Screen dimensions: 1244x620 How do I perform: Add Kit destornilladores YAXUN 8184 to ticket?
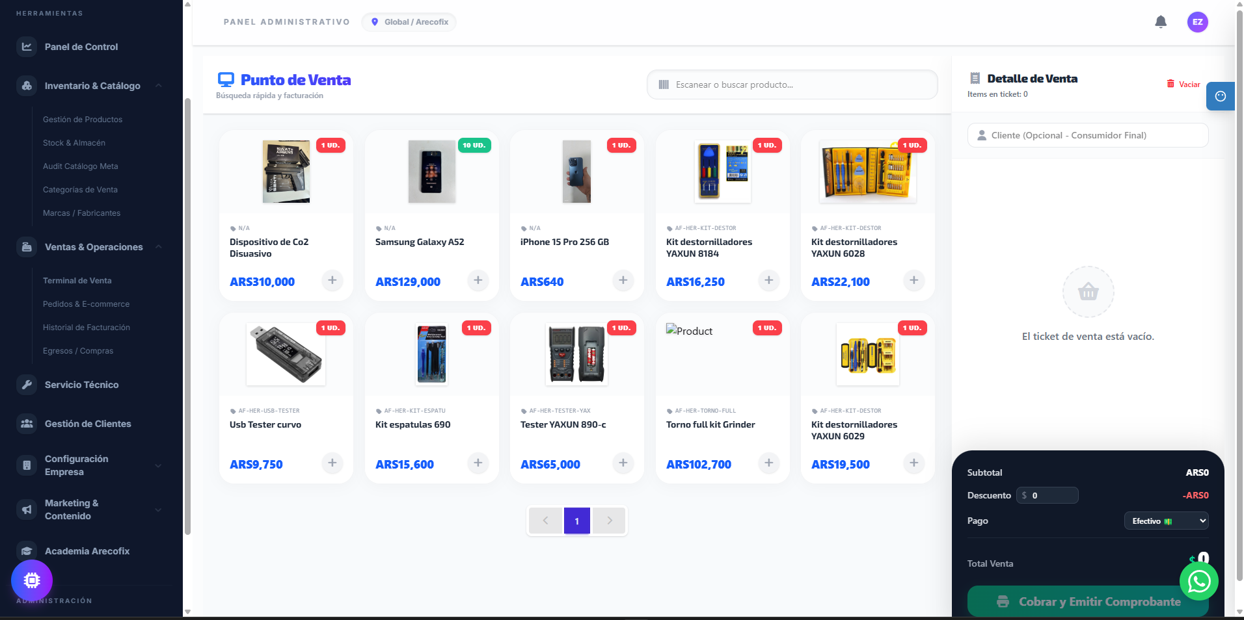(x=769, y=280)
